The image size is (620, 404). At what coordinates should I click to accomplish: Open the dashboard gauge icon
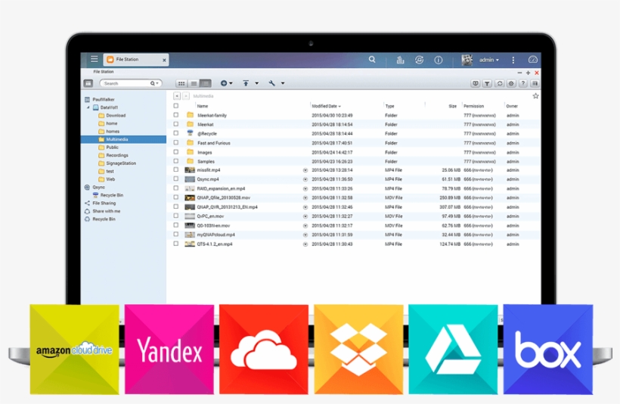click(532, 59)
